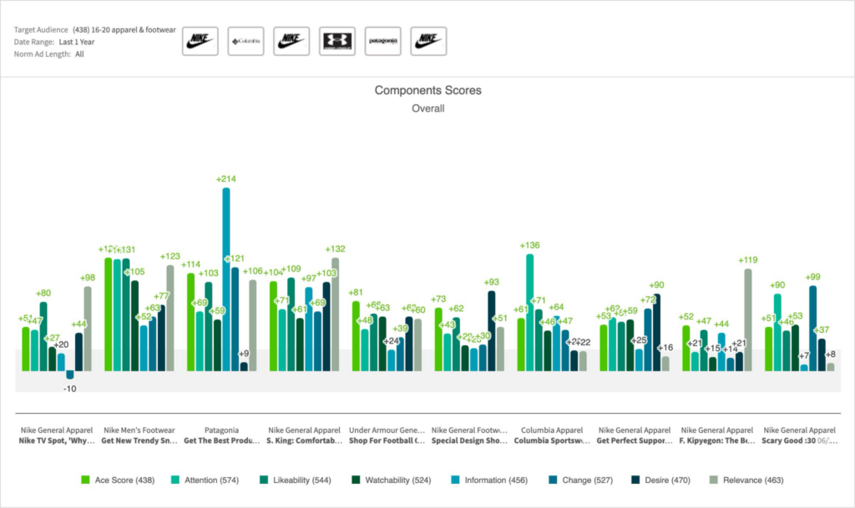Hide the Likeability series via legend
This screenshot has width=855, height=508.
coord(294,480)
